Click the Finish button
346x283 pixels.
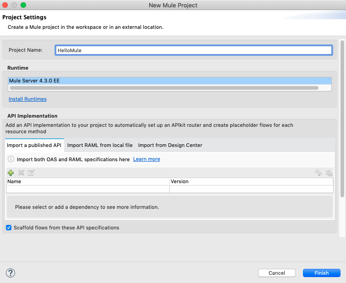[321, 273]
